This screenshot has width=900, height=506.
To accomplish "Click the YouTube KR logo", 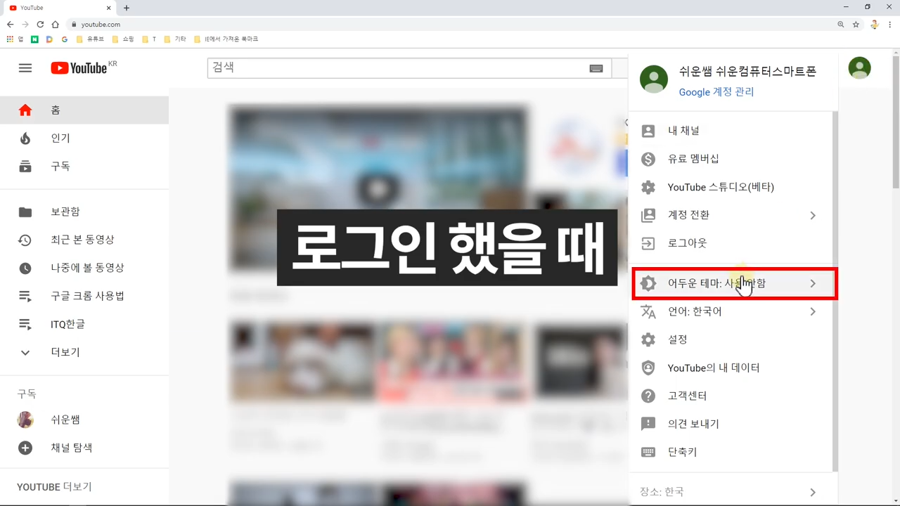I will [x=84, y=67].
